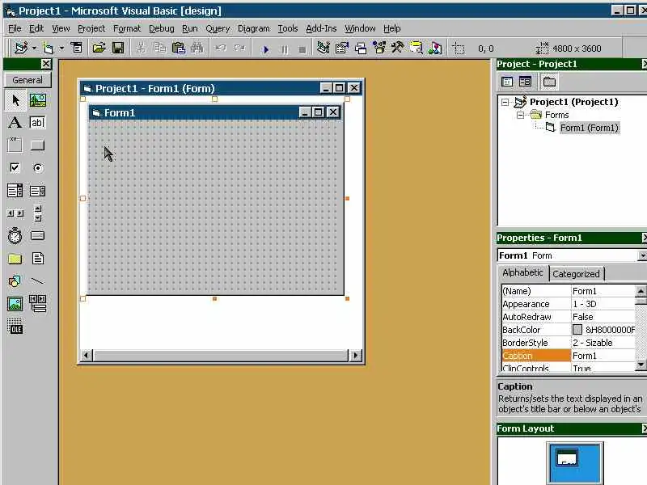Image resolution: width=647 pixels, height=485 pixels.
Task: Click View Code in Project panel
Action: (507, 82)
